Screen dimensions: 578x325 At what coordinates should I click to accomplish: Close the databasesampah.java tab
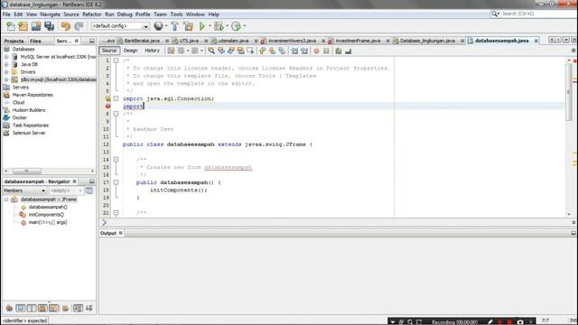point(536,41)
